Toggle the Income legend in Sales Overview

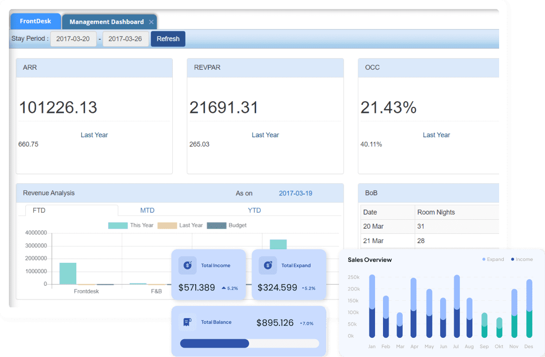click(522, 260)
